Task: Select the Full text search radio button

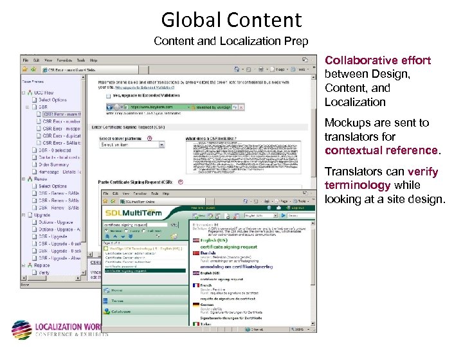Action: [143, 231]
